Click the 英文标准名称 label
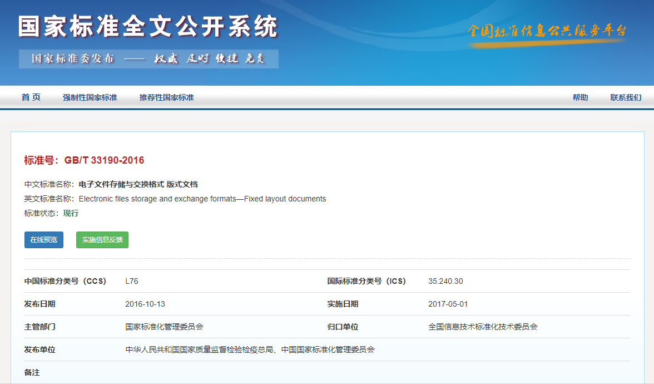This screenshot has width=654, height=384. 49,199
